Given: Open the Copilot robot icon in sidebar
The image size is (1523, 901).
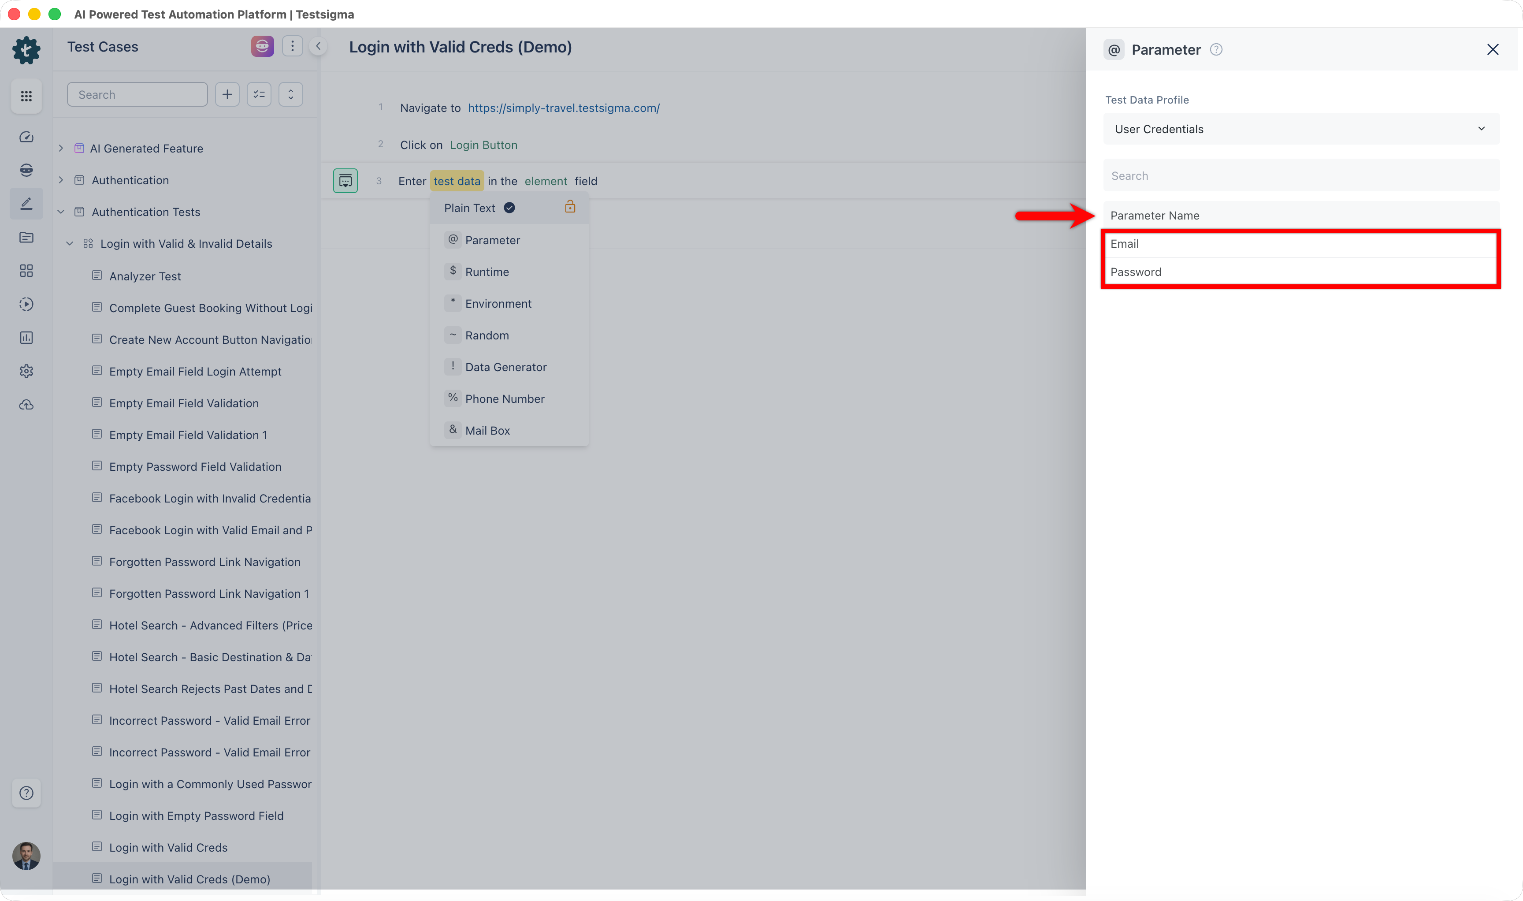Looking at the screenshot, I should coord(26,170).
